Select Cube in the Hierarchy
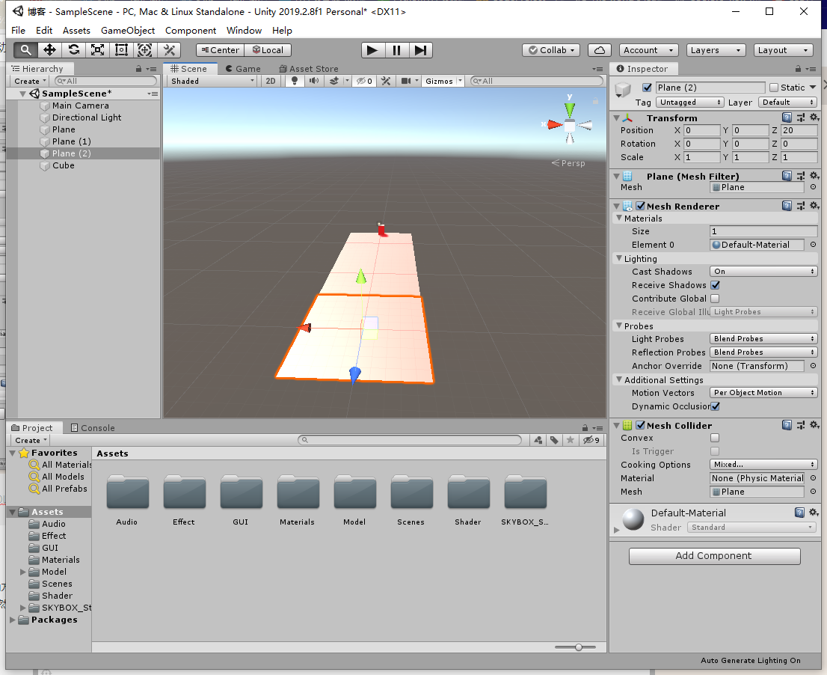The width and height of the screenshot is (827, 675). (64, 165)
